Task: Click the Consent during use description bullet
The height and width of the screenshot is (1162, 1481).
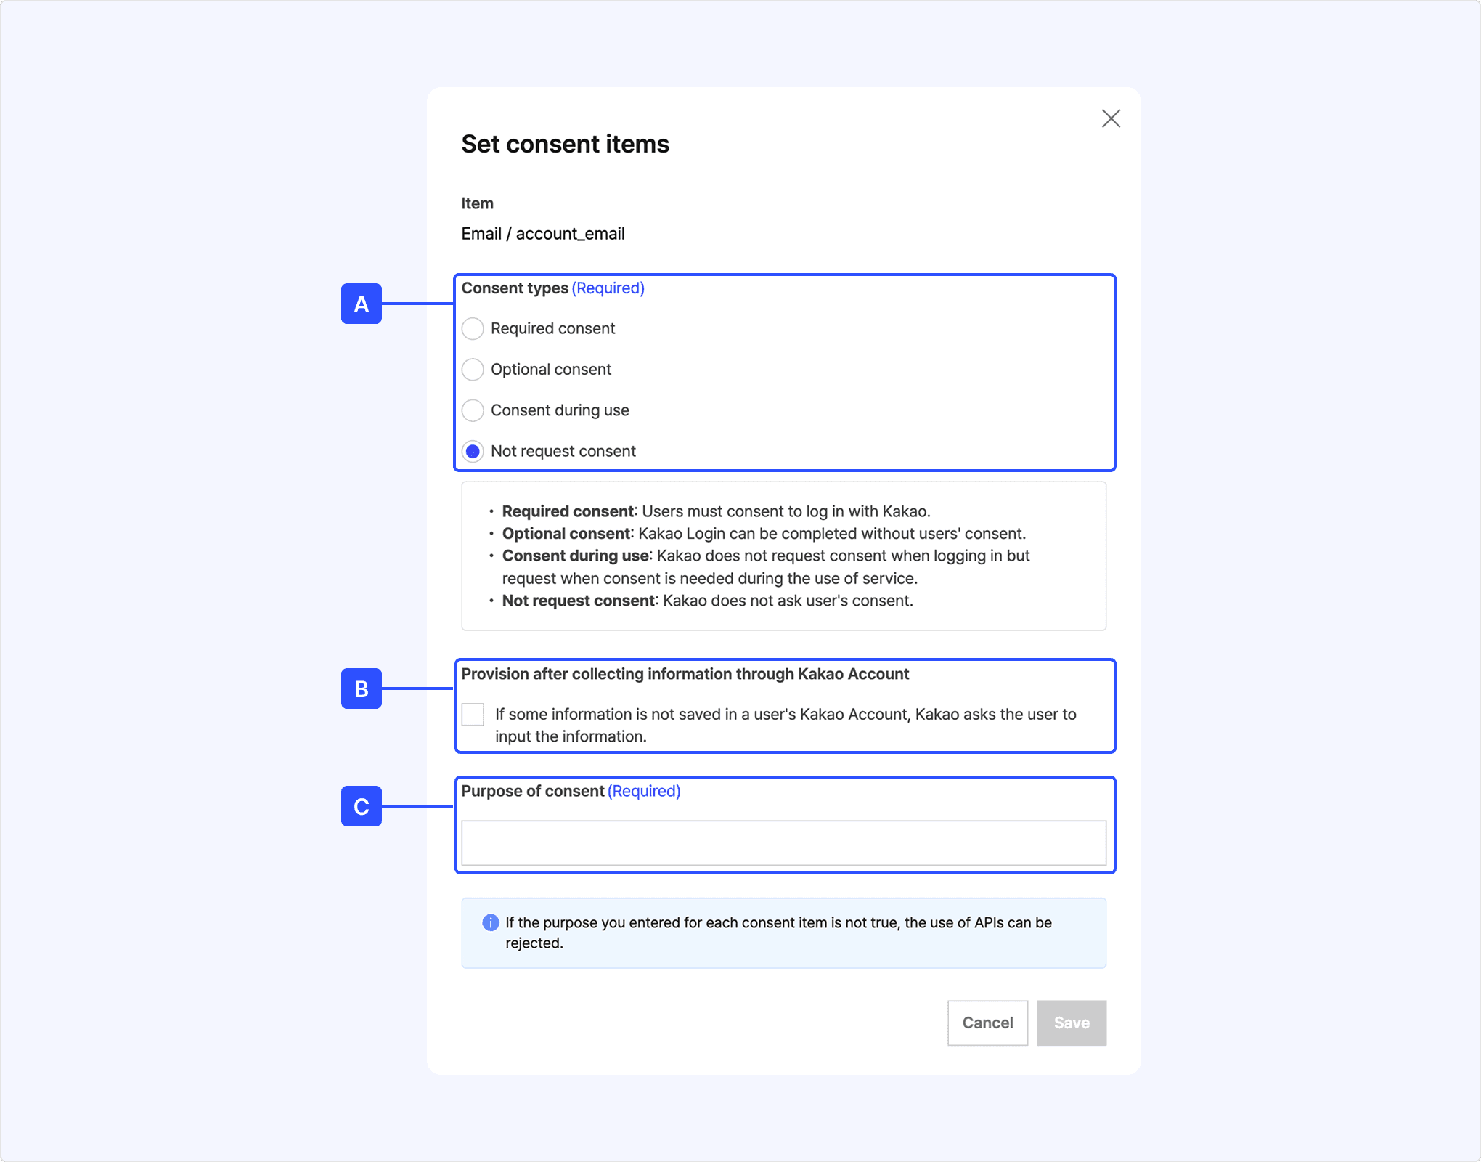Action: click(765, 566)
